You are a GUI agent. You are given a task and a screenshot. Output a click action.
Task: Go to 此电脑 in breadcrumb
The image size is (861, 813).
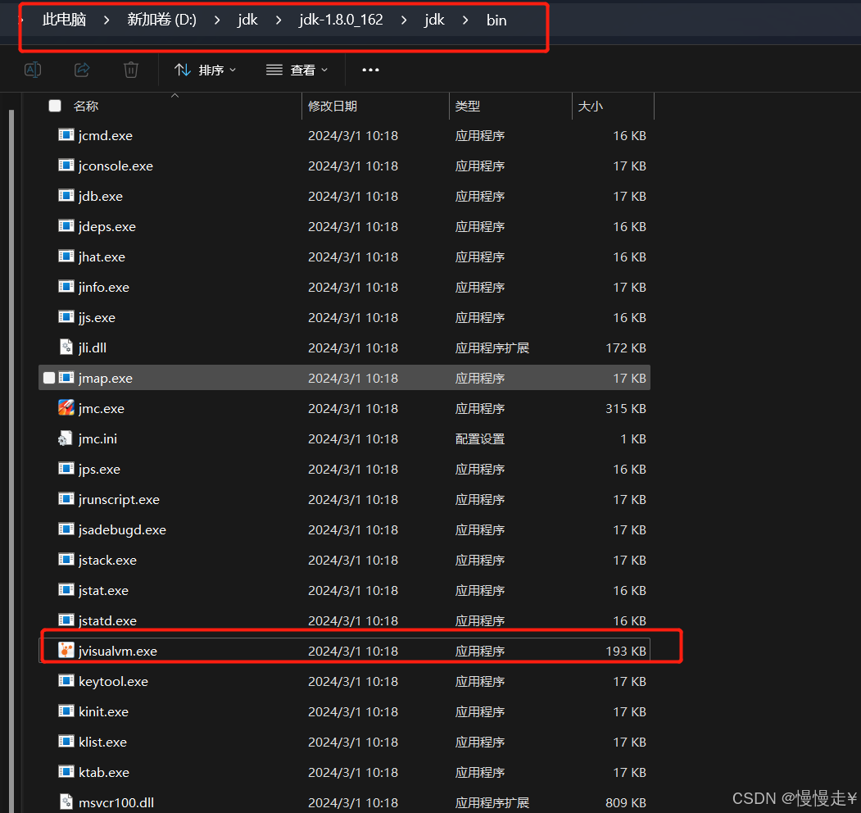click(64, 20)
